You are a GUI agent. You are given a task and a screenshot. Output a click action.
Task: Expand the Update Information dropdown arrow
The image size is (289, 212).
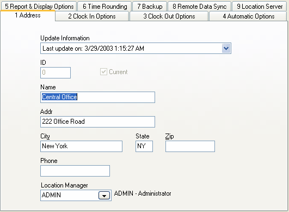(x=226, y=49)
